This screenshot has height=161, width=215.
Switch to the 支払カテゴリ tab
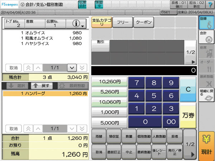click(x=101, y=22)
